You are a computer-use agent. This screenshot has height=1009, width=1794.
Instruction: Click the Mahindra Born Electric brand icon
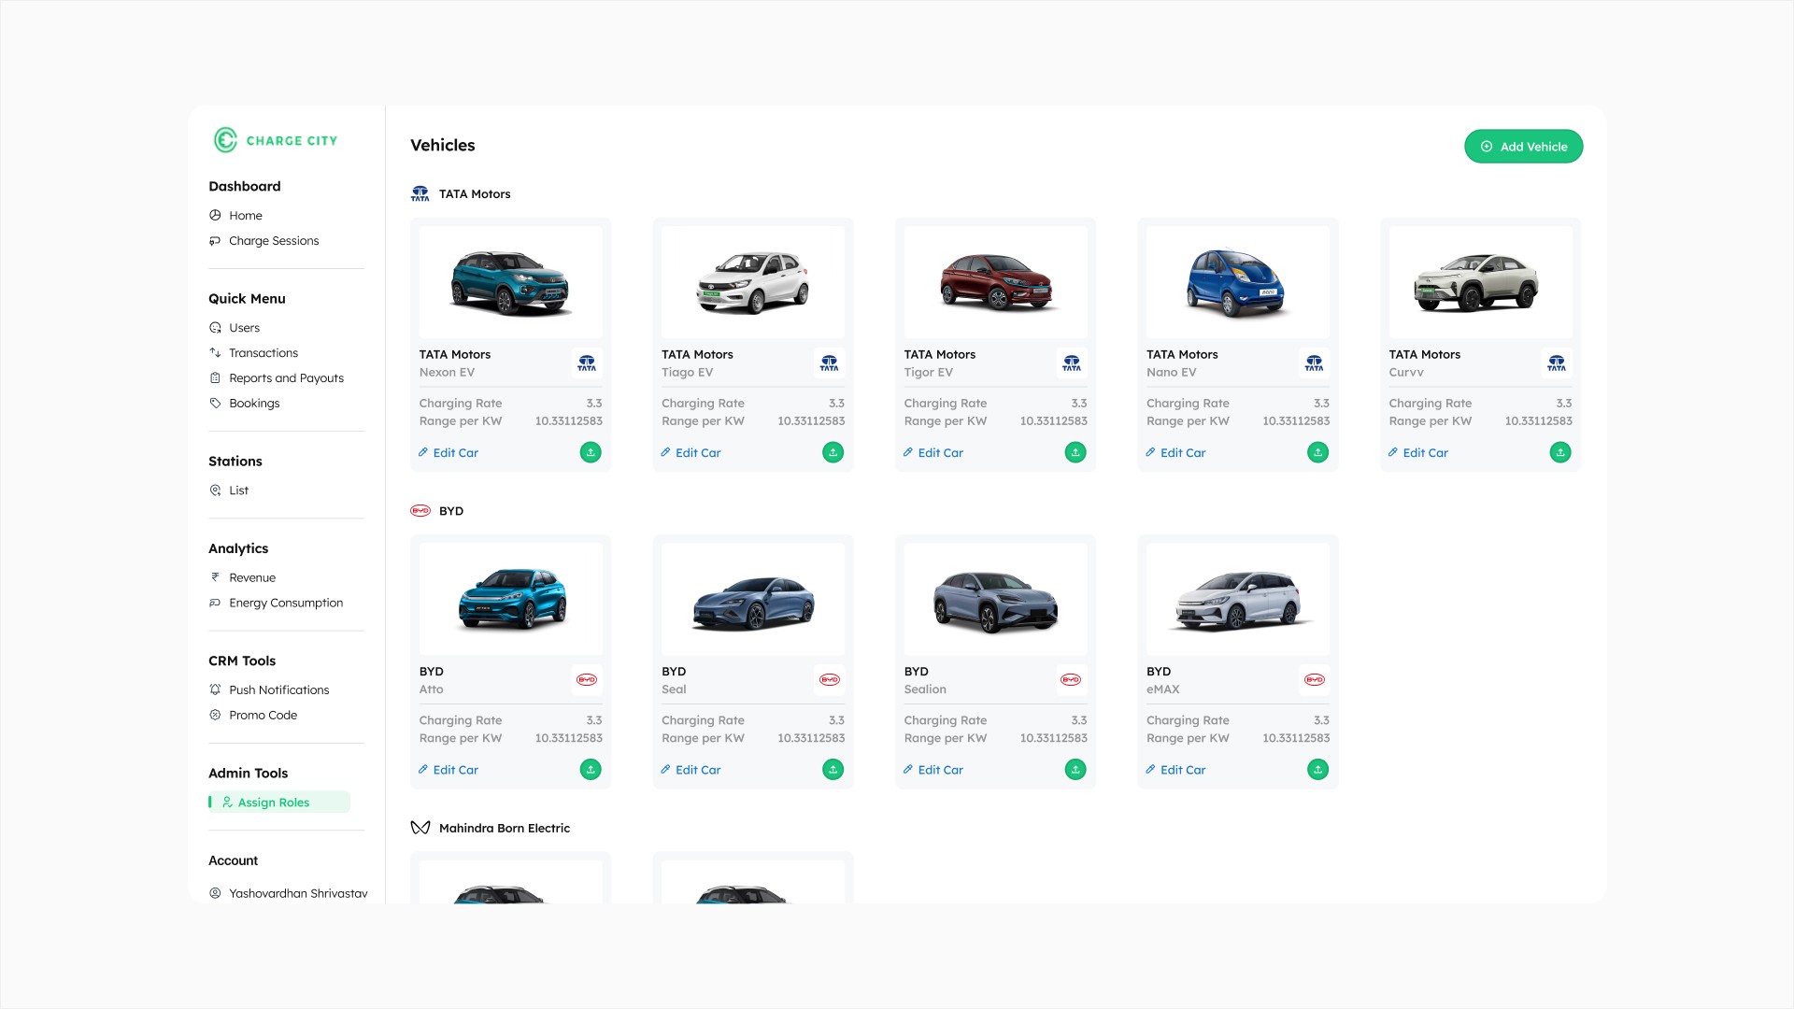point(420,828)
